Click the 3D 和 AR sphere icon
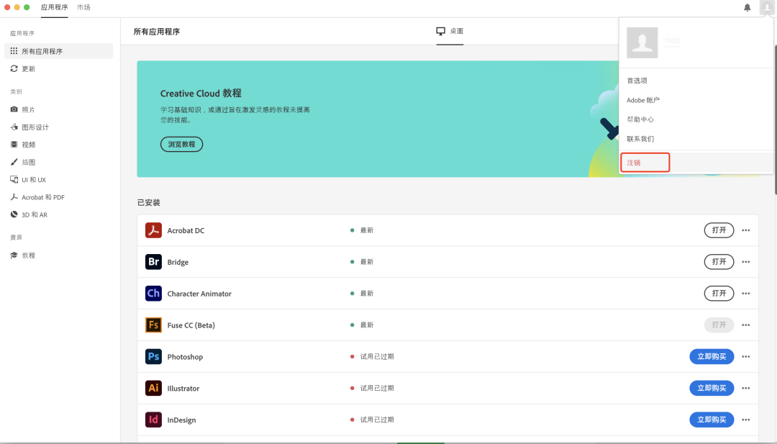The height and width of the screenshot is (444, 777). [14, 214]
